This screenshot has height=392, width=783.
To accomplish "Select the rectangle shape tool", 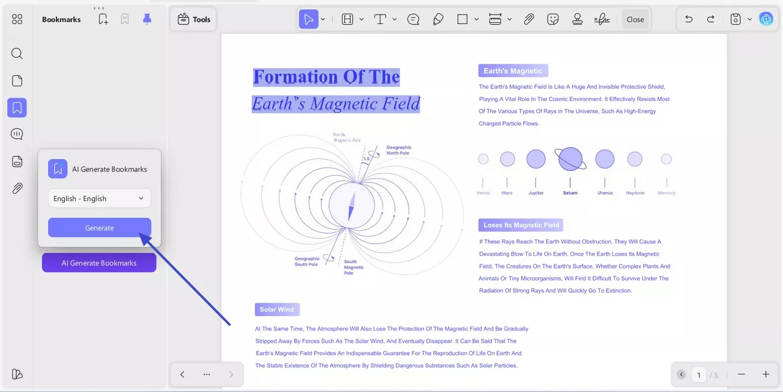I will [x=461, y=19].
